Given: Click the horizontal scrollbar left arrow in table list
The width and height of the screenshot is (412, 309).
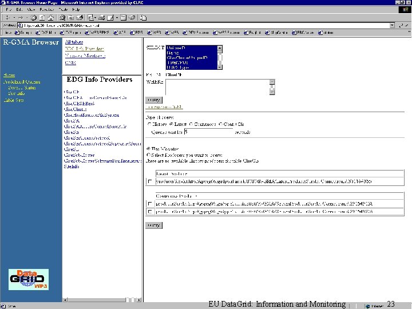Looking at the screenshot, I should 65,299.
